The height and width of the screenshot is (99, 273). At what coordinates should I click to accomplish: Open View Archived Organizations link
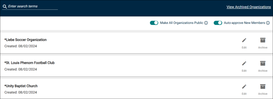249,7
